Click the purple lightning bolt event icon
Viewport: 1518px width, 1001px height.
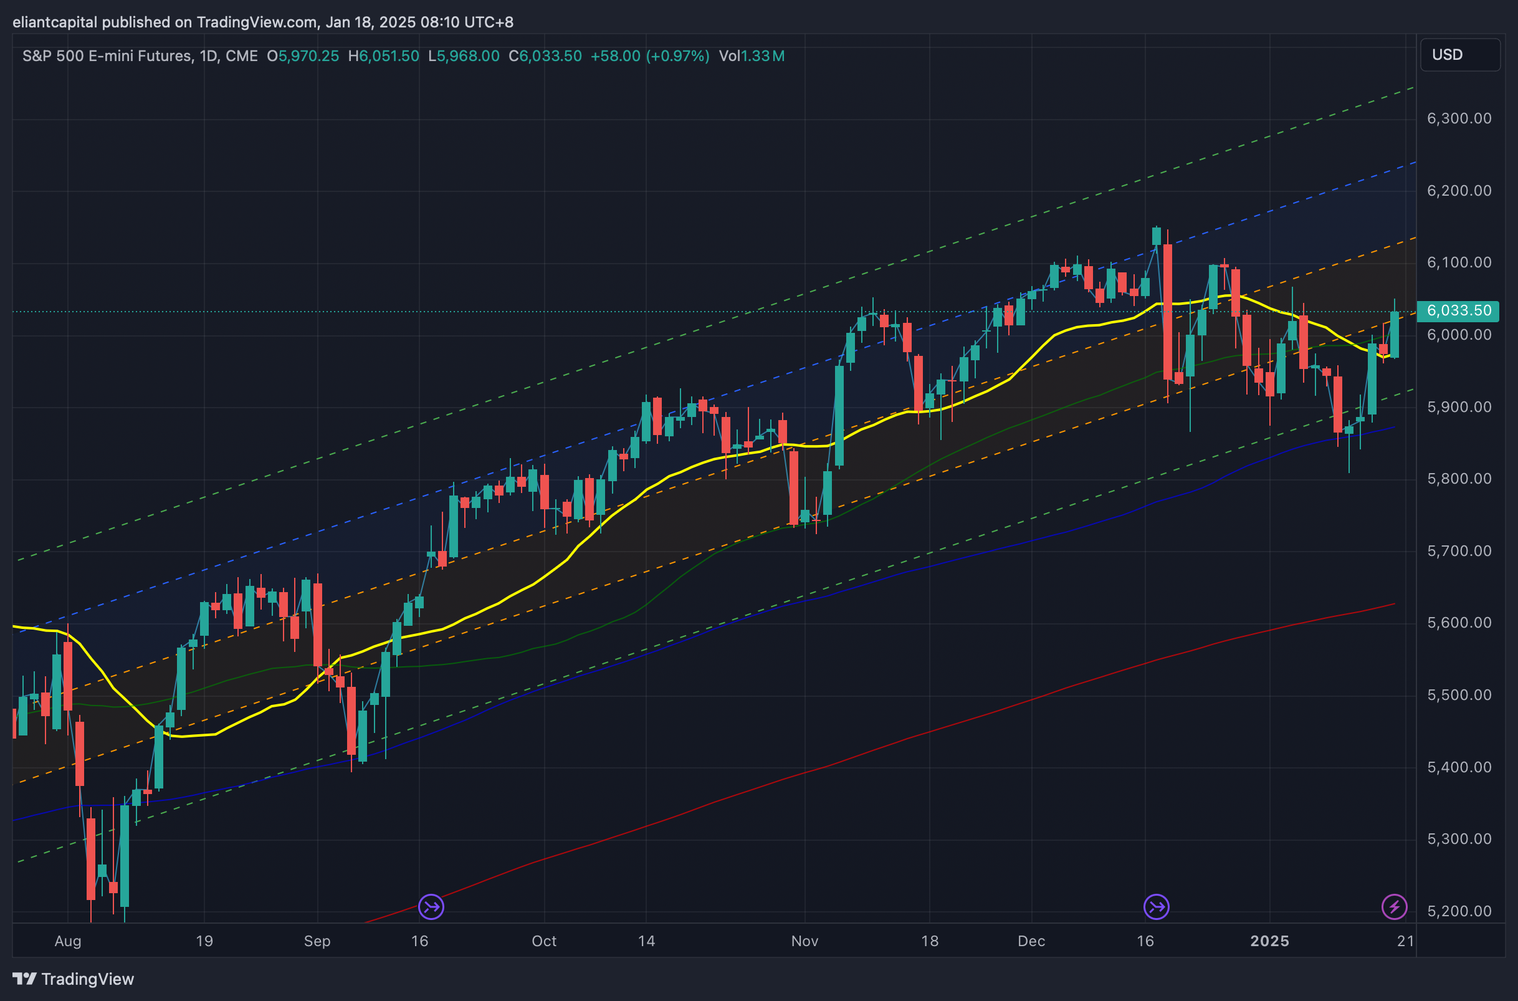coord(1393,906)
